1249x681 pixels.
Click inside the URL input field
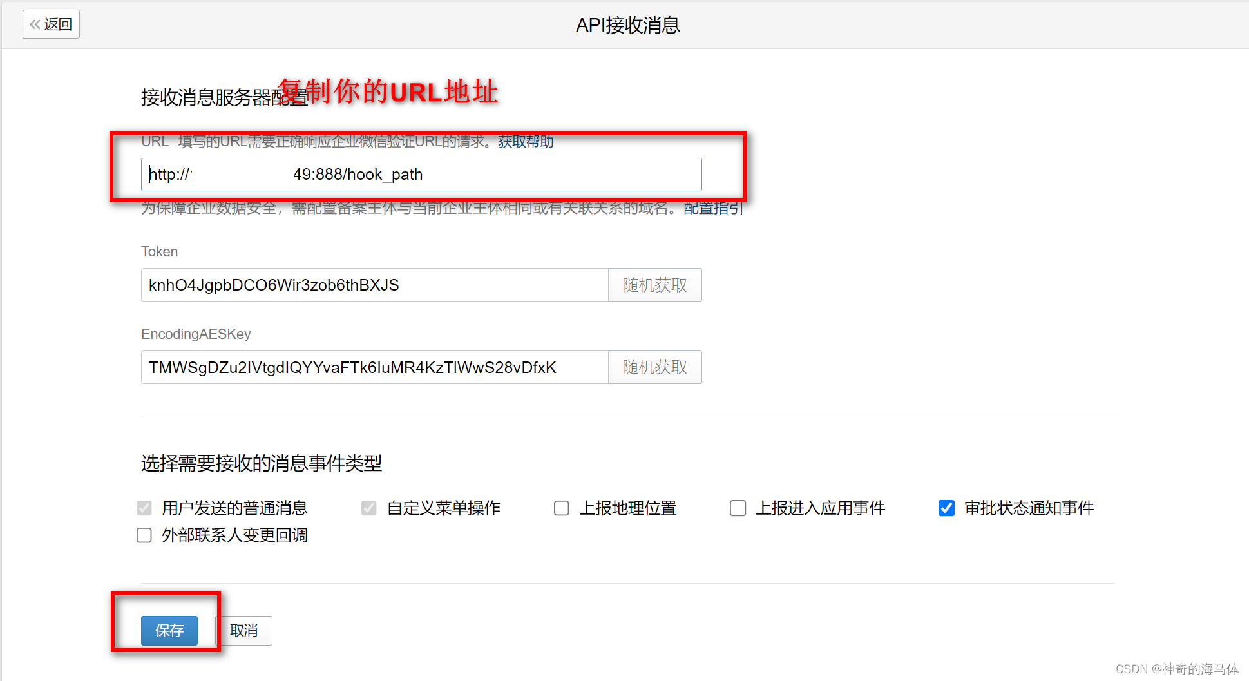(x=419, y=175)
